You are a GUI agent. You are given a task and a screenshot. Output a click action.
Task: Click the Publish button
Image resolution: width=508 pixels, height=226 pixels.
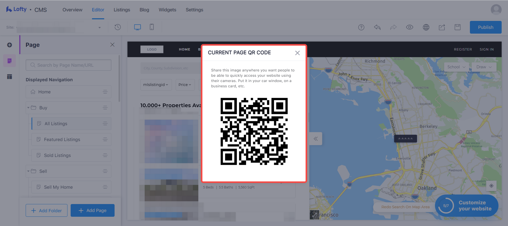[x=486, y=27]
